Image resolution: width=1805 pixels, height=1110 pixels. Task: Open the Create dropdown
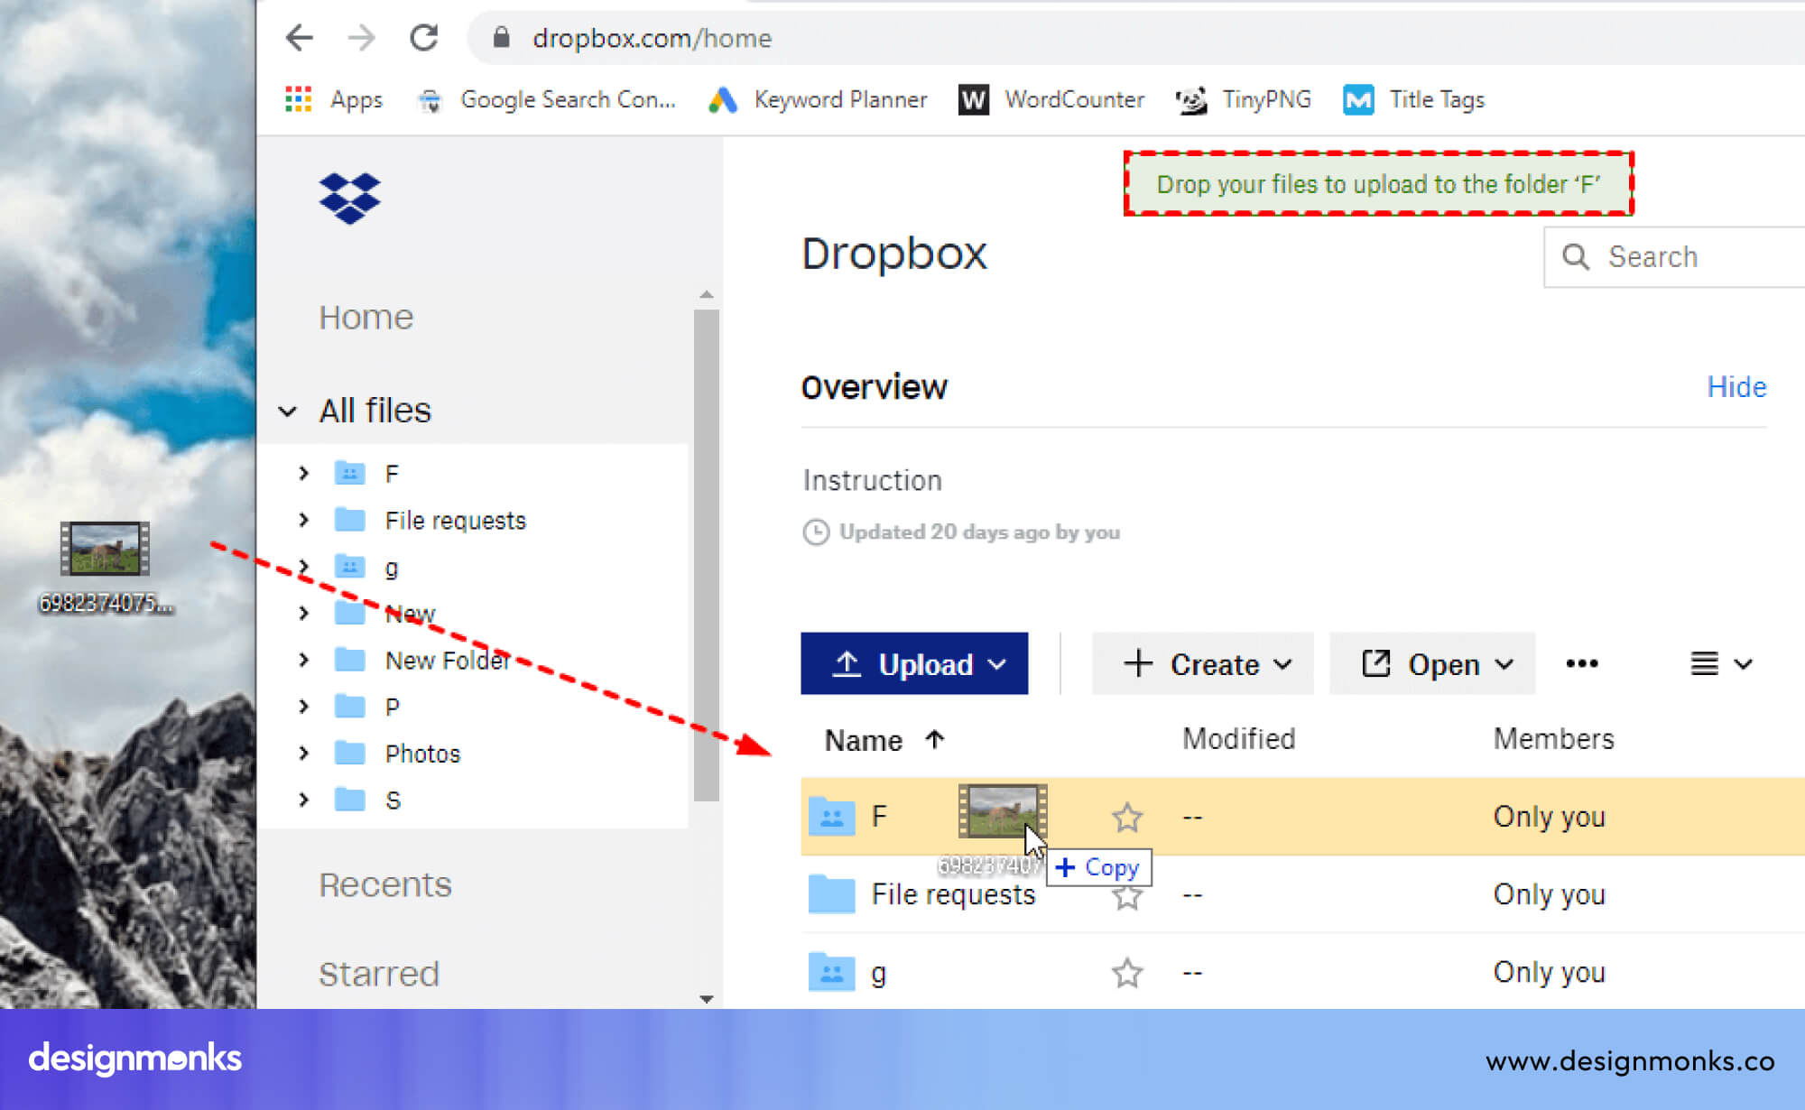(1203, 664)
